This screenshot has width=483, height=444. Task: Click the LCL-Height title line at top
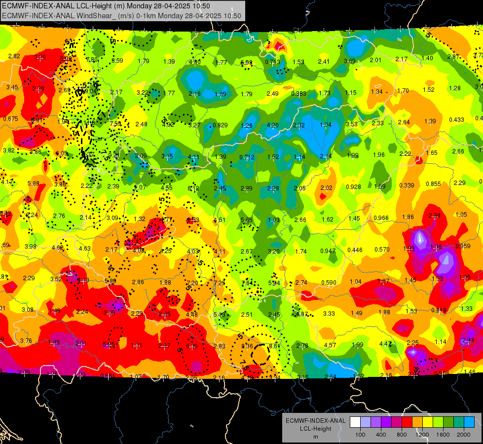point(106,6)
